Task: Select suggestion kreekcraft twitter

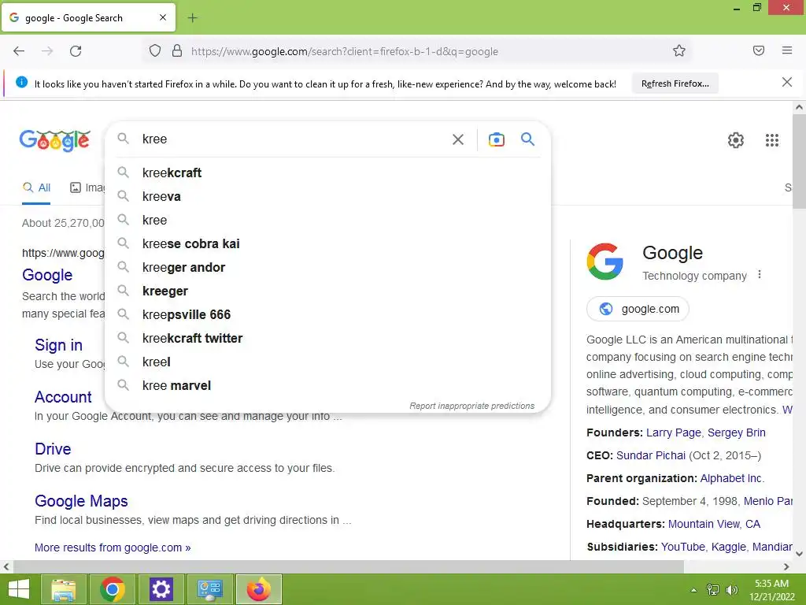Action: point(327,339)
